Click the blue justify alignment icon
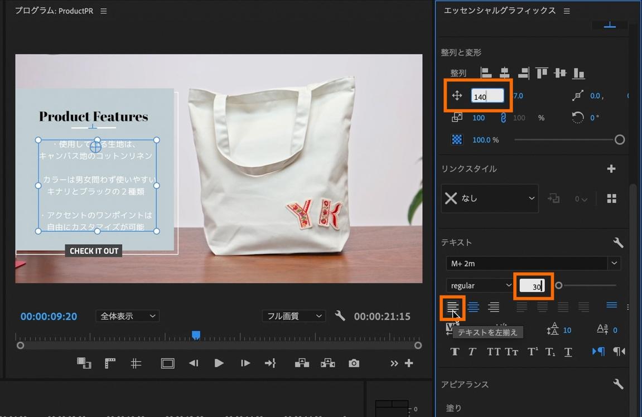642x417 pixels. (x=612, y=305)
